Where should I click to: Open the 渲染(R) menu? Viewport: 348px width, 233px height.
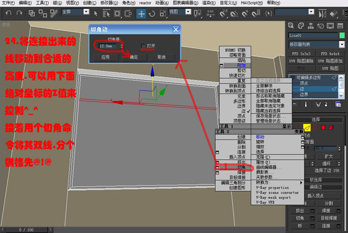click(x=209, y=3)
